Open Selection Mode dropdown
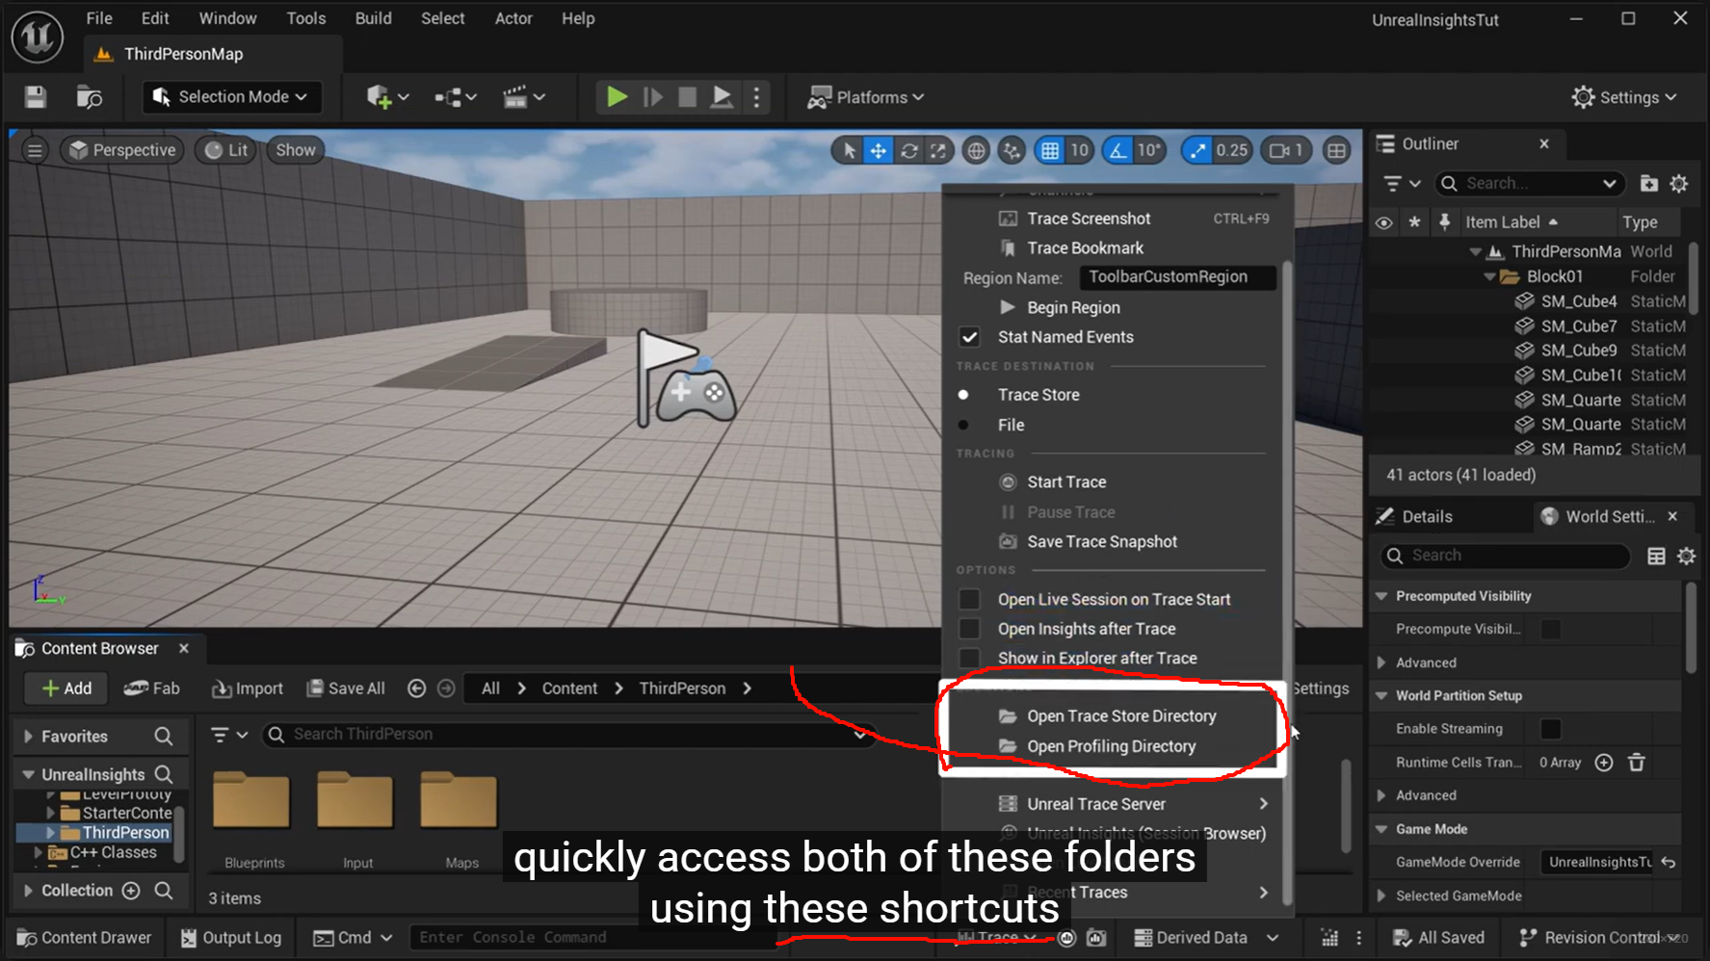 tap(231, 97)
